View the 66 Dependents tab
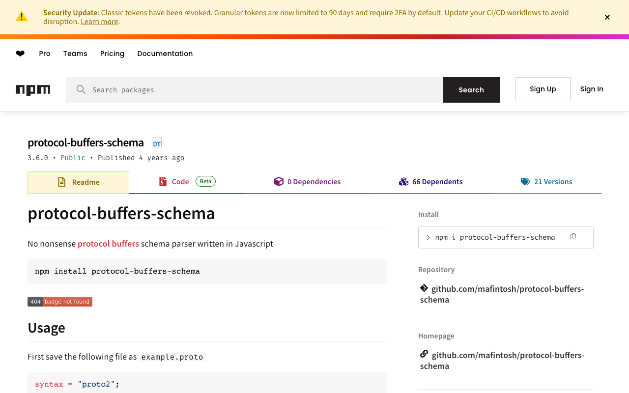The width and height of the screenshot is (629, 393). tap(430, 182)
